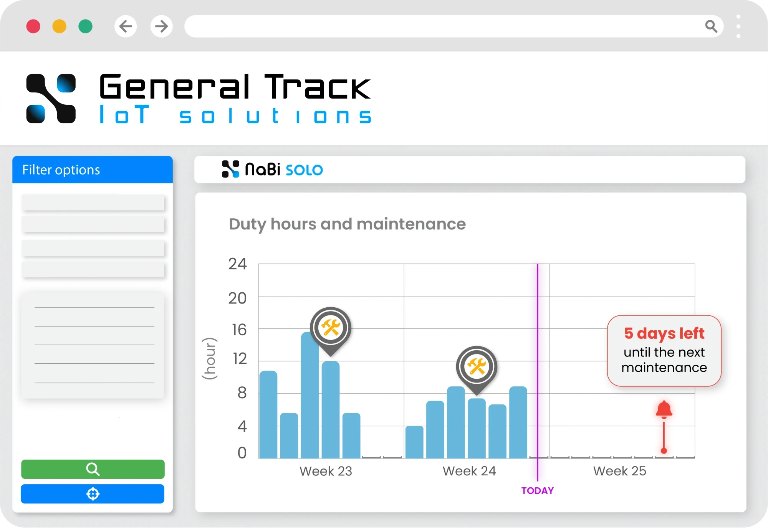Click the Filter options panel header
The width and height of the screenshot is (768, 531).
(93, 170)
